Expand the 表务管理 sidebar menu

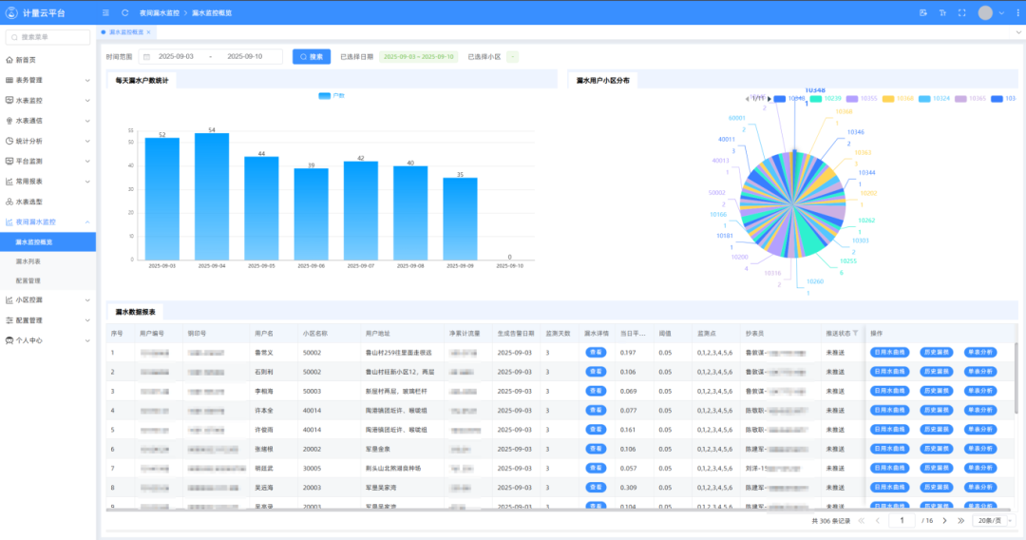click(47, 80)
